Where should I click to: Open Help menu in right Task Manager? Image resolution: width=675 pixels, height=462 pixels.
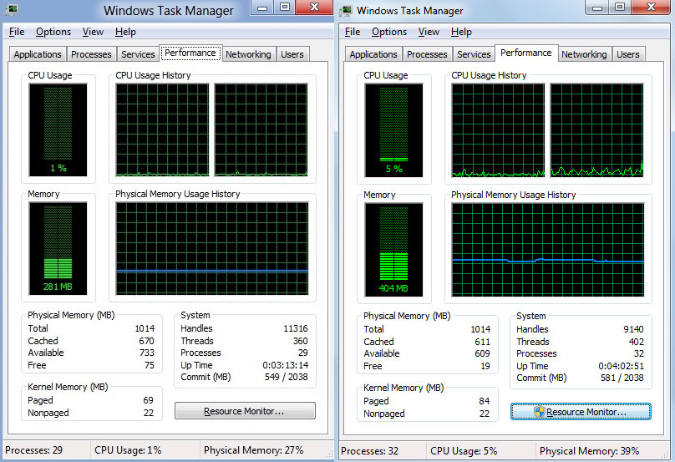point(461,32)
